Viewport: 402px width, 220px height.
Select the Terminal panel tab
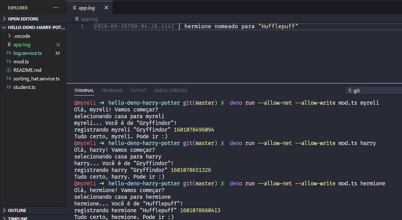pyautogui.click(x=84, y=91)
